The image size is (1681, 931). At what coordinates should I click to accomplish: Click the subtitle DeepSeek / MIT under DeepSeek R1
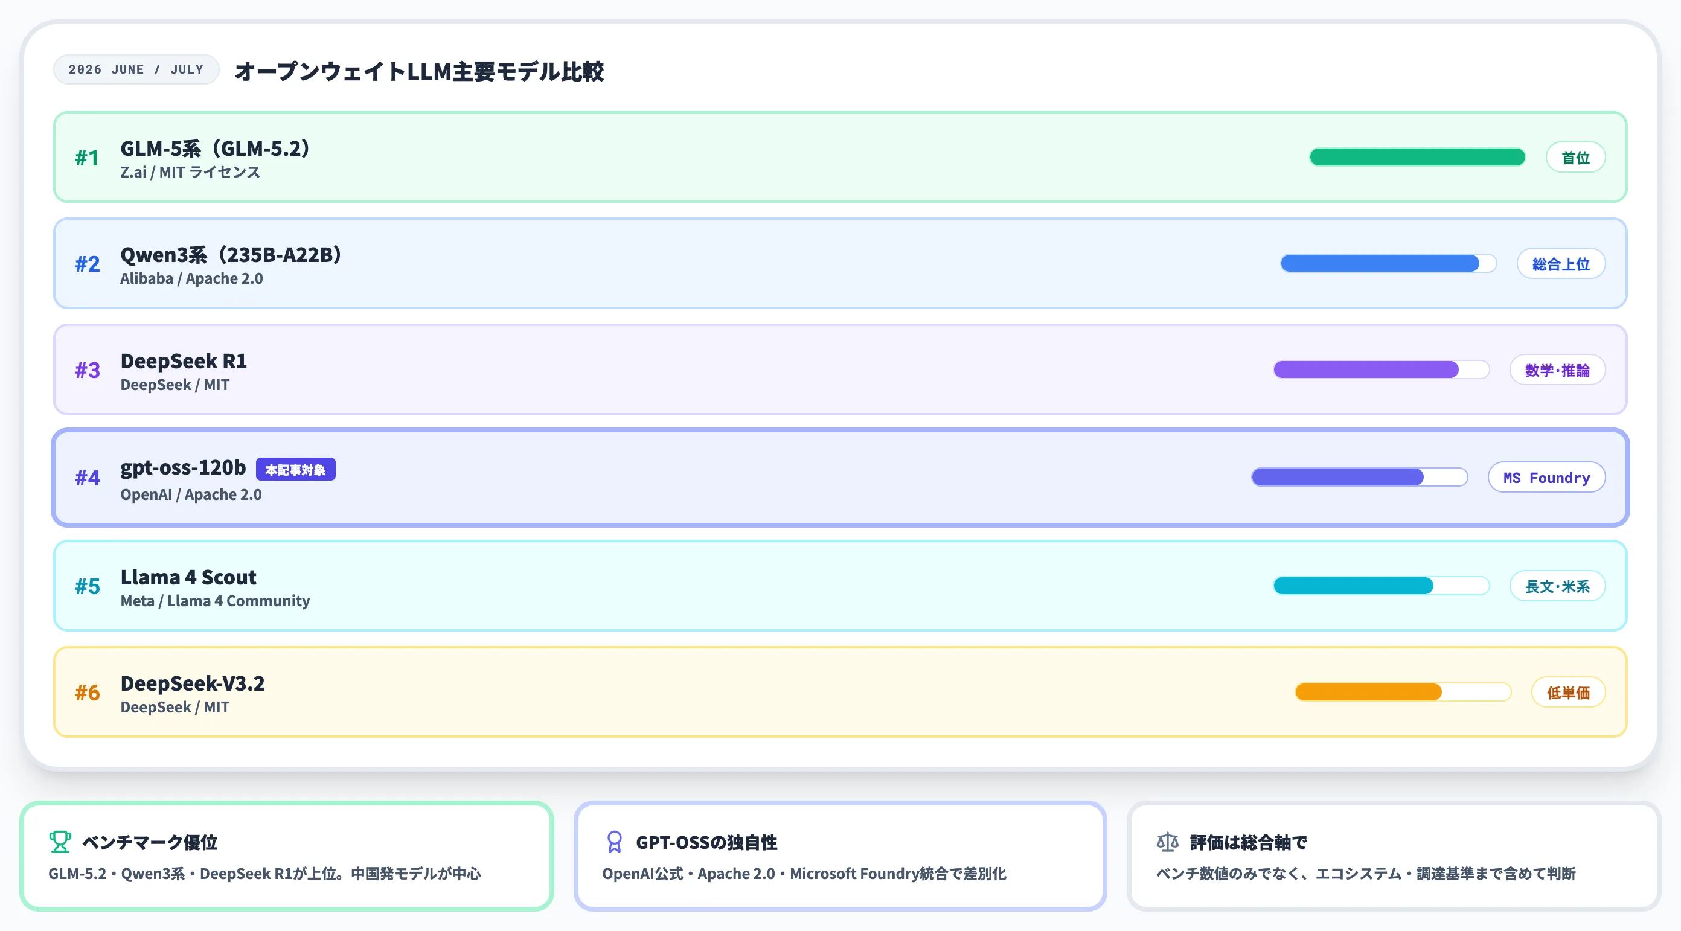[x=175, y=385]
